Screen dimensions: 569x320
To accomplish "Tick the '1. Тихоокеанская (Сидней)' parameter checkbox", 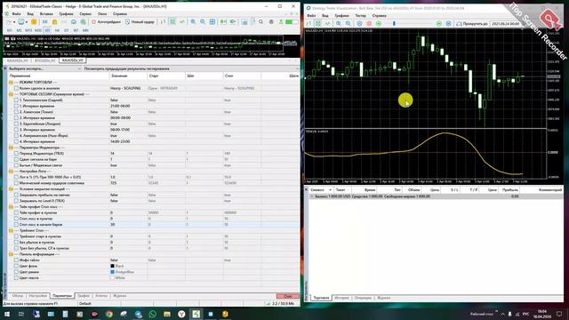I will click(16, 100).
